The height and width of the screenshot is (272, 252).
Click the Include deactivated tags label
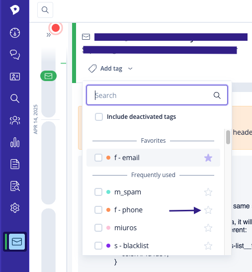141,117
